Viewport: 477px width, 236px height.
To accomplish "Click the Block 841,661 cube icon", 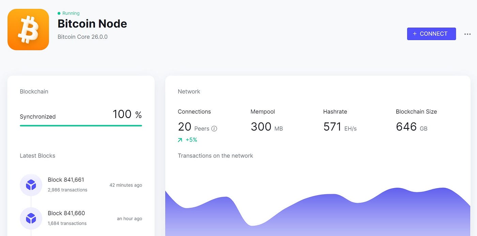I will coord(31,185).
